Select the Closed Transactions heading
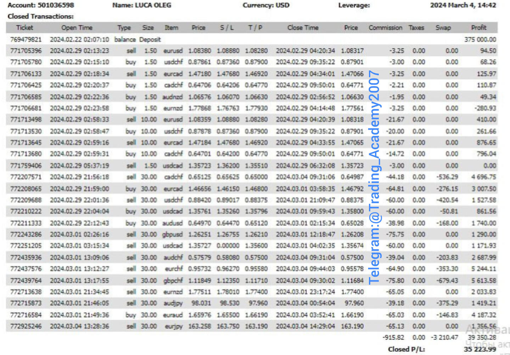The width and height of the screenshot is (510, 355). pos(40,16)
